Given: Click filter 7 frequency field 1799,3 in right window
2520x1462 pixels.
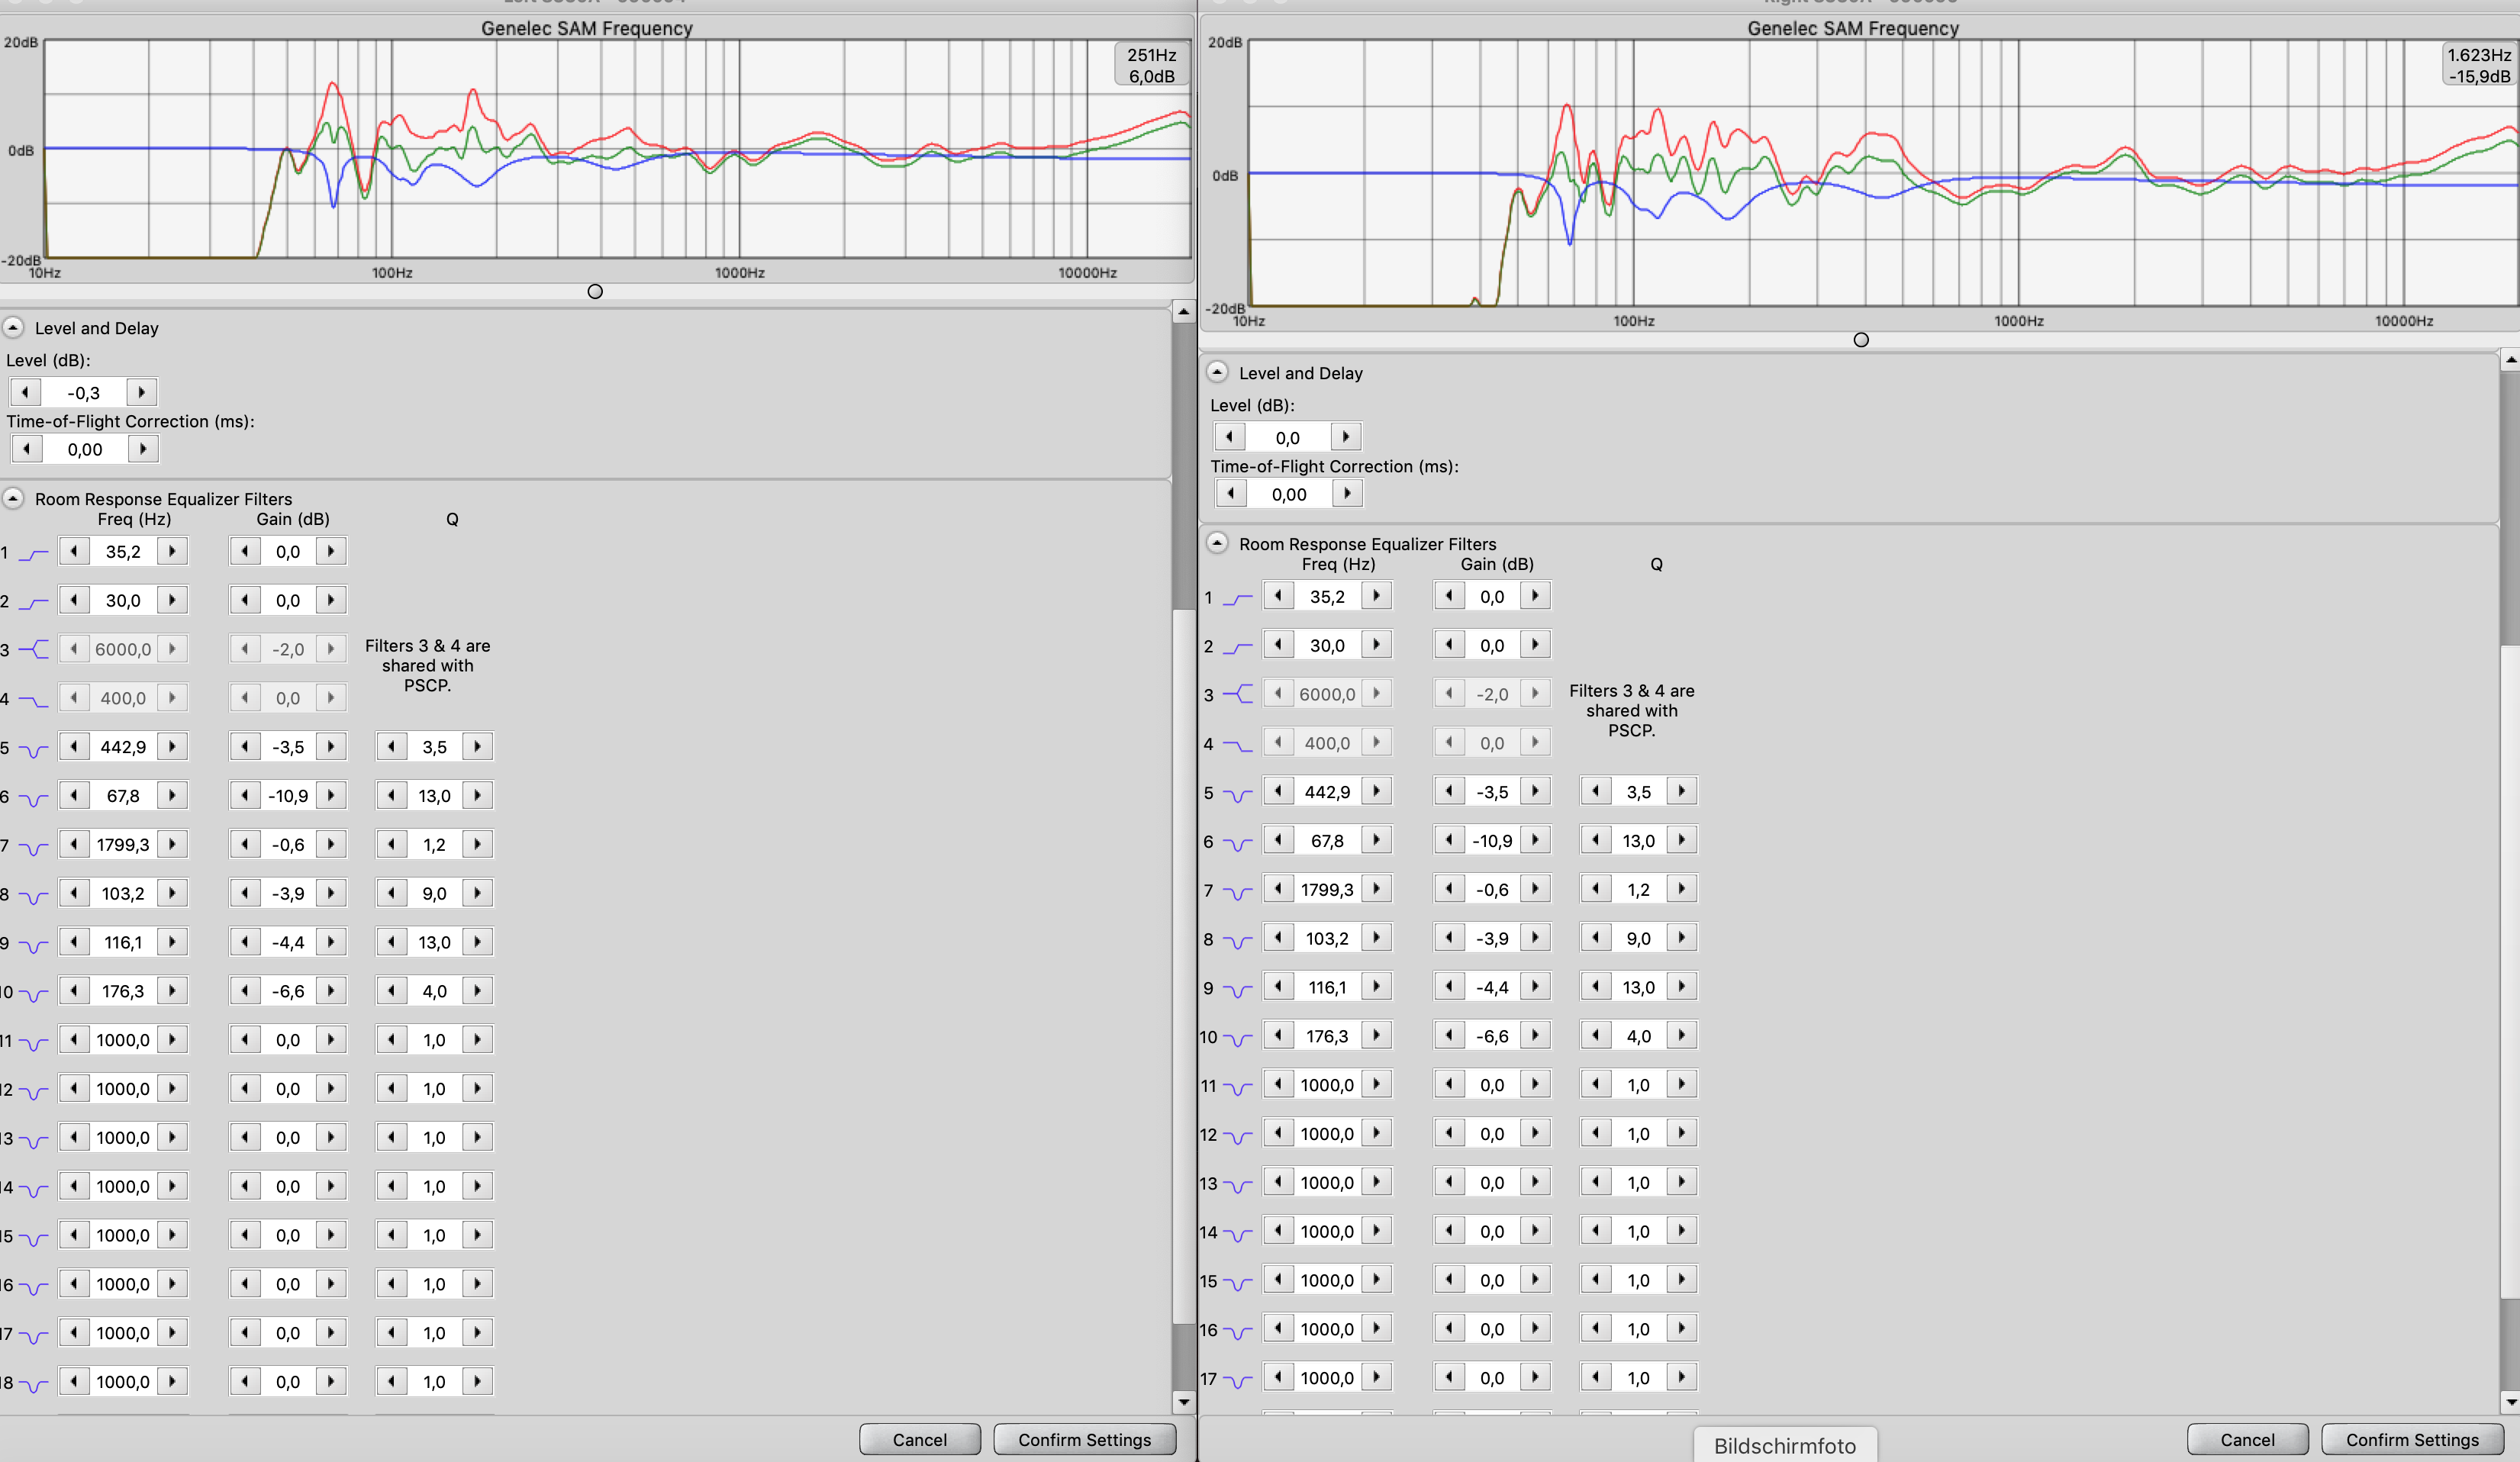Looking at the screenshot, I should [1327, 890].
